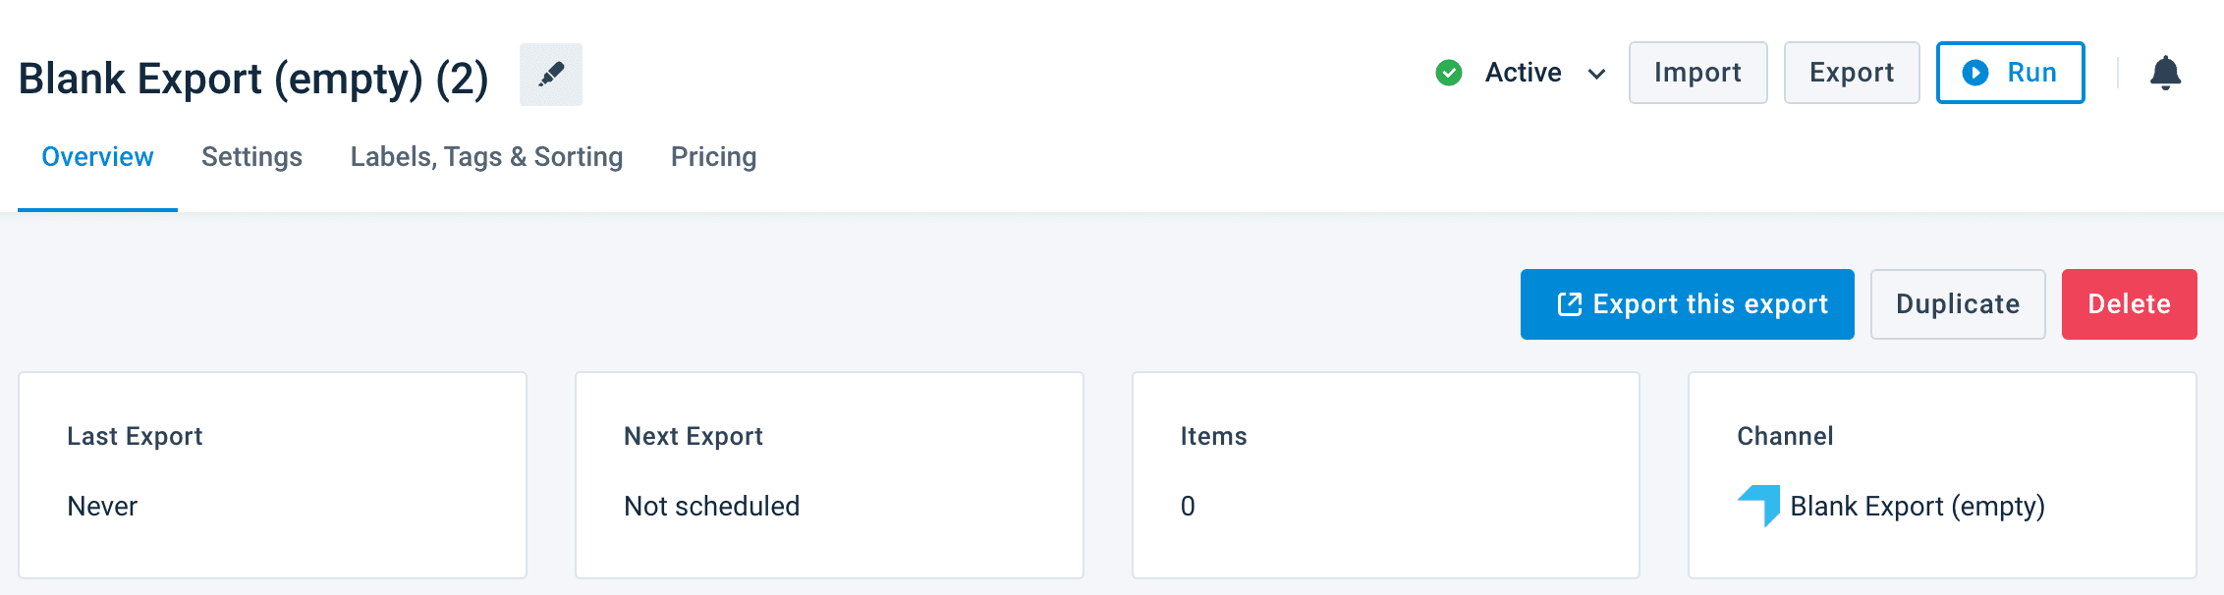Open the Settings tab

pos(251,157)
